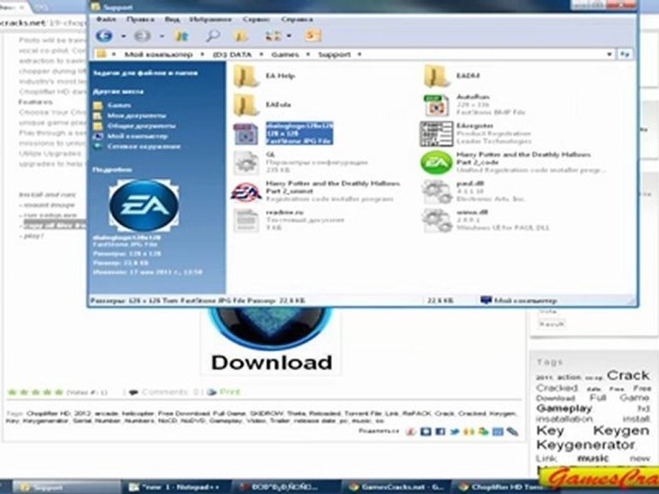Click the Gameplay tag in Tags cloud
Viewport: 659px width, 494px height.
(564, 408)
